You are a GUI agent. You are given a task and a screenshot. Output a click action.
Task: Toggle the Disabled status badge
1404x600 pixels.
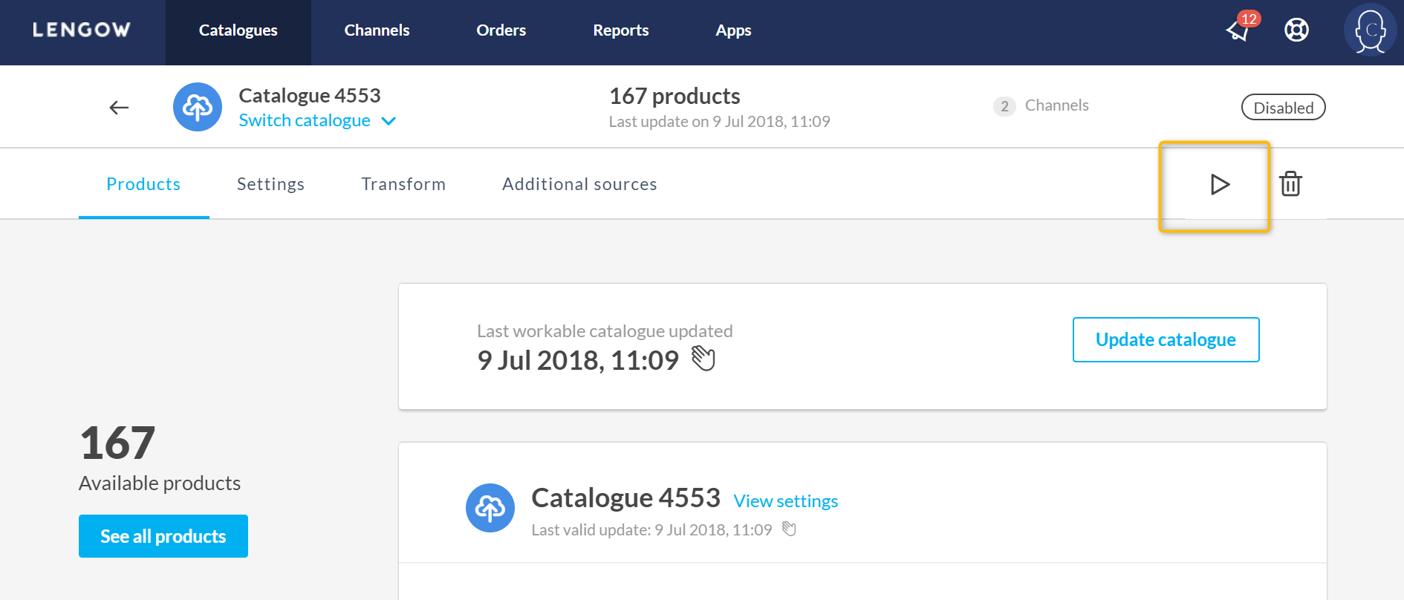[1283, 108]
